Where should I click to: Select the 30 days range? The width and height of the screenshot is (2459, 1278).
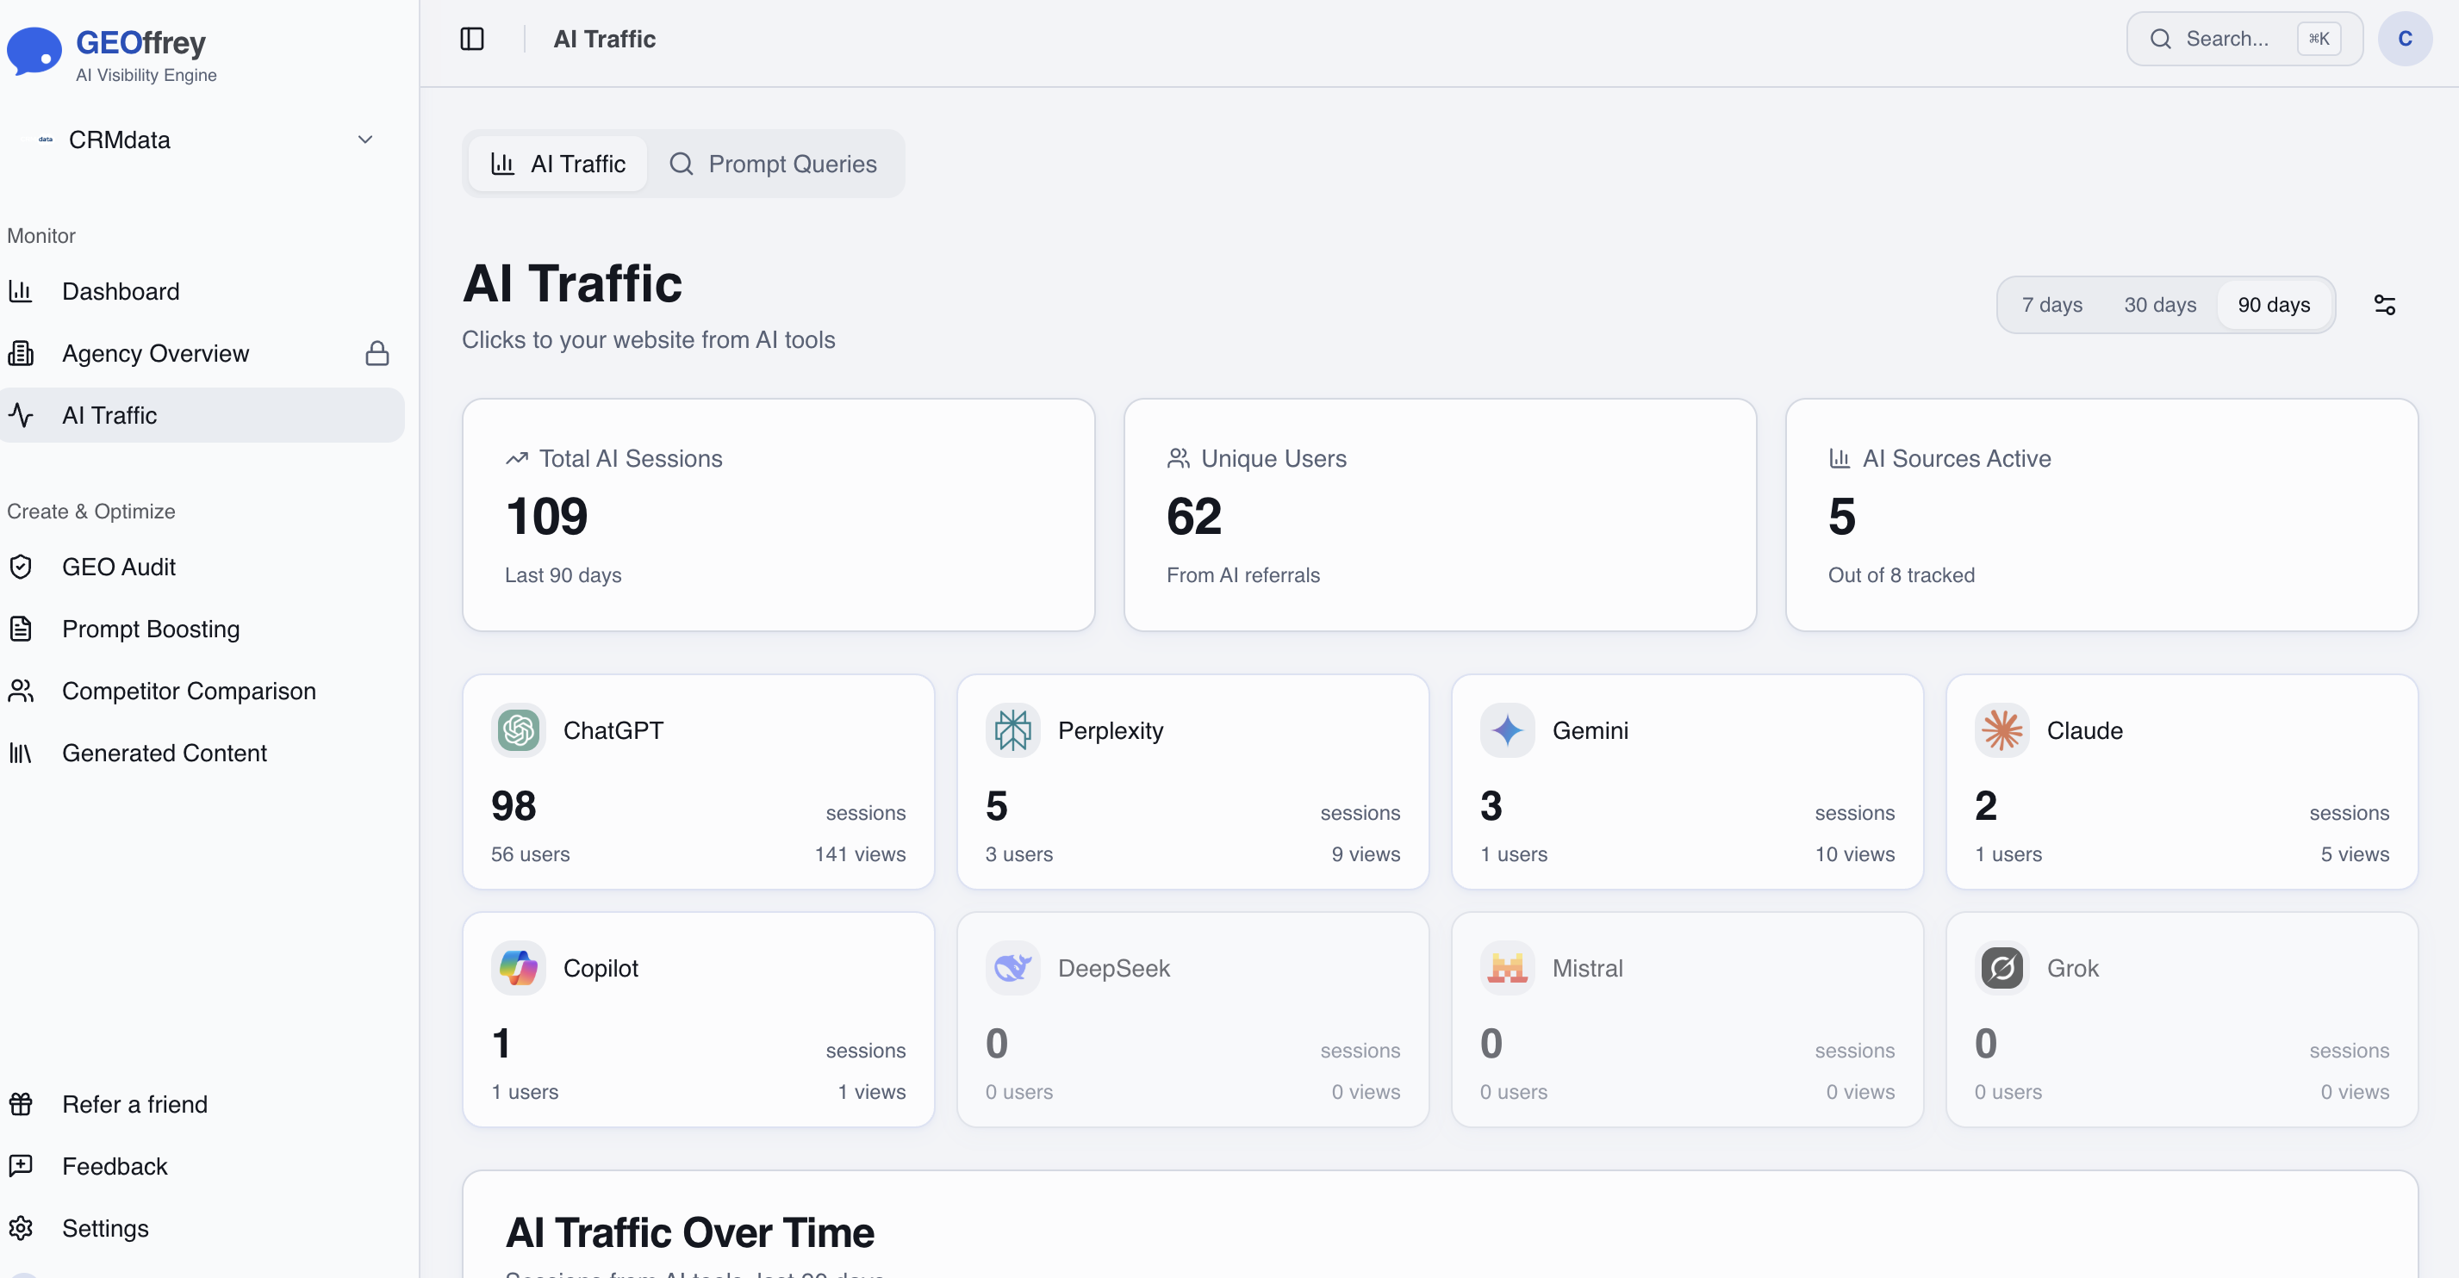coord(2159,306)
